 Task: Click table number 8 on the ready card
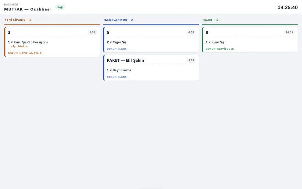pyautogui.click(x=207, y=32)
